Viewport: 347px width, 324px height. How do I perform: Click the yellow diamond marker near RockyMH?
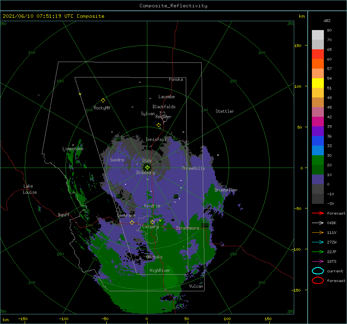click(x=103, y=101)
